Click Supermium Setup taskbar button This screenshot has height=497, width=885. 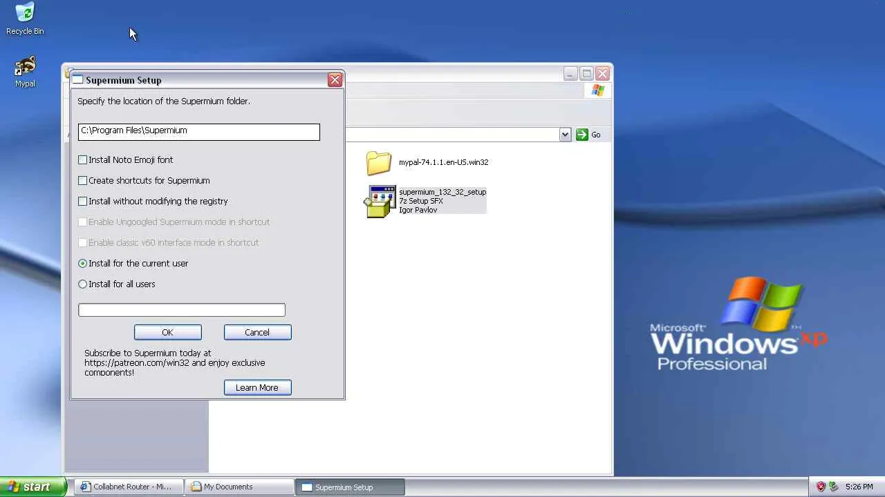coord(350,487)
